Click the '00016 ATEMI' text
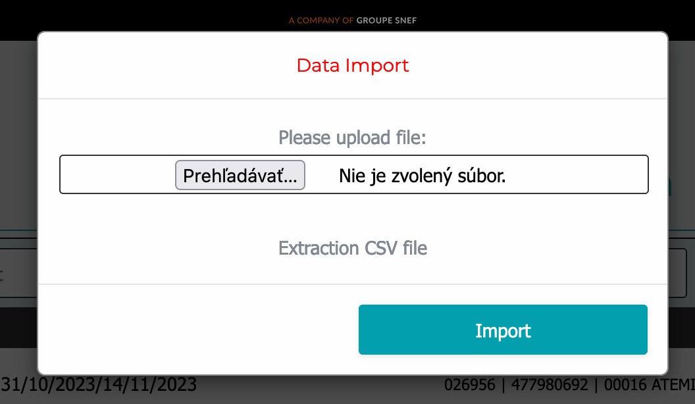This screenshot has width=695, height=404. tap(658, 384)
